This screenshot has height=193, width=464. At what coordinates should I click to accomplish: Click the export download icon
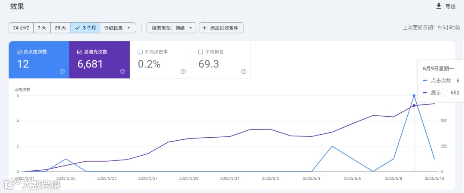[x=439, y=6]
